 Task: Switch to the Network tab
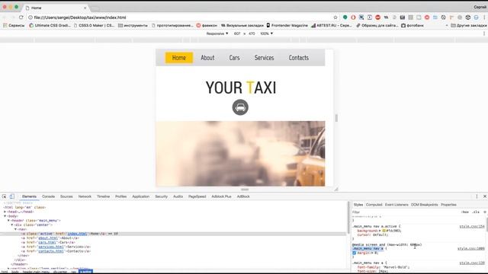[x=85, y=196]
